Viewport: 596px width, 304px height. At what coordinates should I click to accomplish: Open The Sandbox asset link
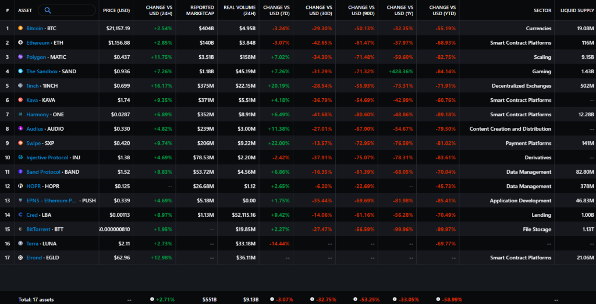click(x=42, y=71)
